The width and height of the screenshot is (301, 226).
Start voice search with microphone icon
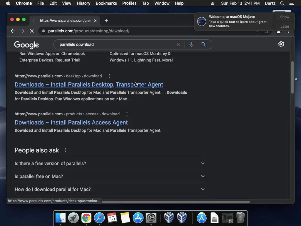point(191,45)
